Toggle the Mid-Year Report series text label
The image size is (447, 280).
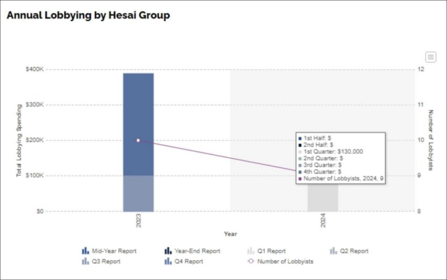(x=114, y=251)
